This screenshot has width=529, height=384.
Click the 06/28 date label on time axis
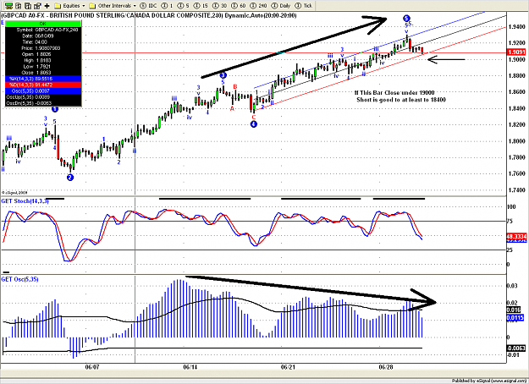coord(386,367)
